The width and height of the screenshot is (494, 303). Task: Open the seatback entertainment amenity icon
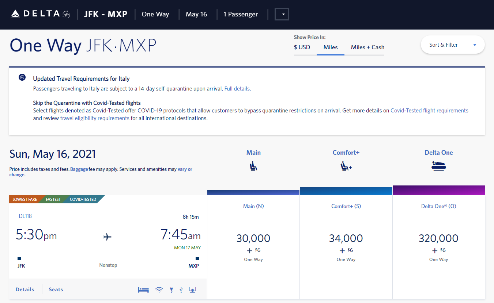pyautogui.click(x=192, y=289)
